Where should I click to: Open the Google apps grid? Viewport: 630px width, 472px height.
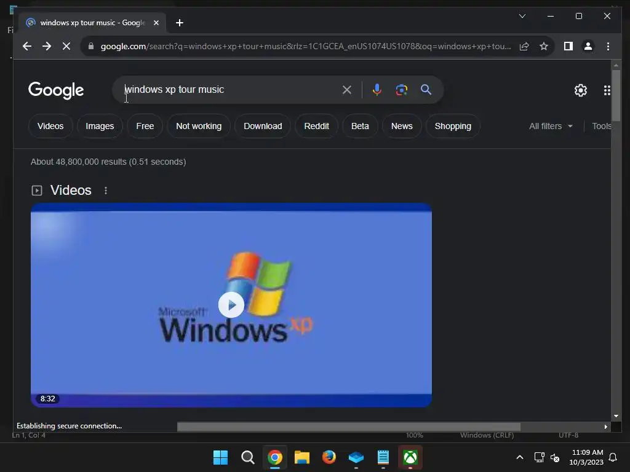(x=607, y=90)
